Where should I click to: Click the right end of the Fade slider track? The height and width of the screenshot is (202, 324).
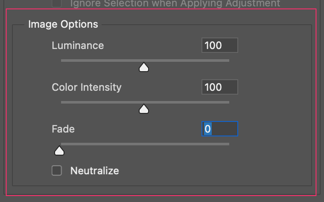228,144
